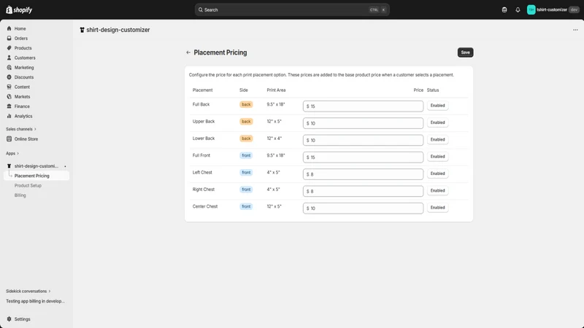Open the Home sidebar icon
This screenshot has width=584, height=328.
point(9,28)
